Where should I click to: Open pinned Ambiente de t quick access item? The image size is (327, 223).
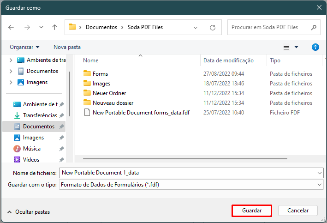[x=36, y=104]
